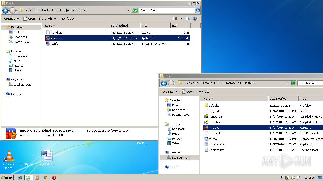Show hidden tray icons arrow
323x181 pixels.
281,178
